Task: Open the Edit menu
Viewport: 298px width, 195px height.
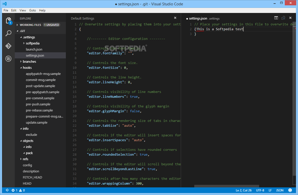Action: tap(14, 10)
